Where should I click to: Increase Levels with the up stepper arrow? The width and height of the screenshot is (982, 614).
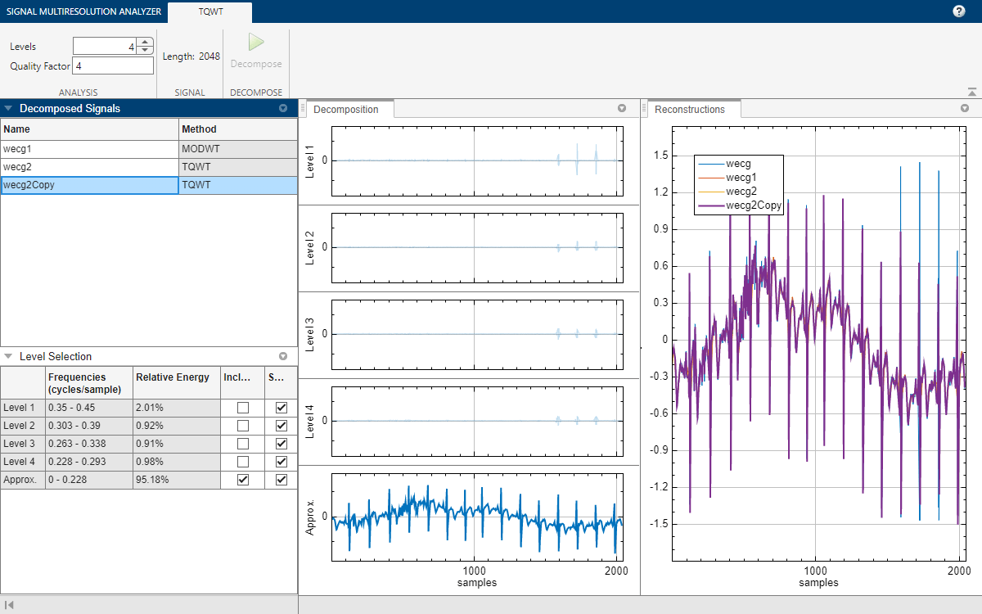coord(144,43)
